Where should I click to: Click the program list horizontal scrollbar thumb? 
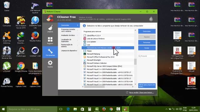pos(94,86)
